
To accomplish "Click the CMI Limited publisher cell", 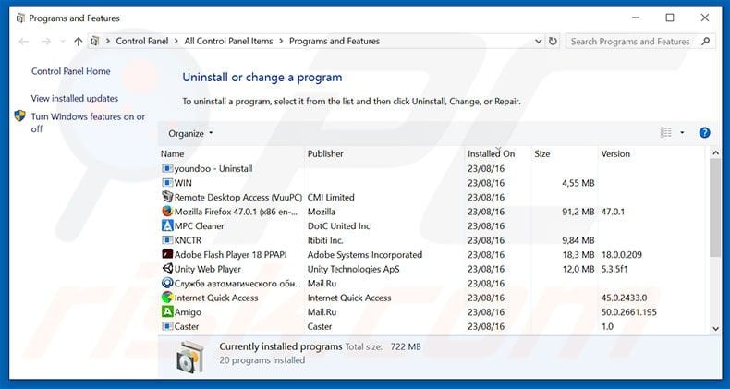I will (x=331, y=198).
